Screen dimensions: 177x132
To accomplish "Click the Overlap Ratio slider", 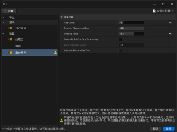I will [132, 34].
